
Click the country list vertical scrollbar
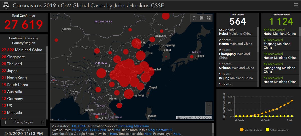[x=47, y=59]
